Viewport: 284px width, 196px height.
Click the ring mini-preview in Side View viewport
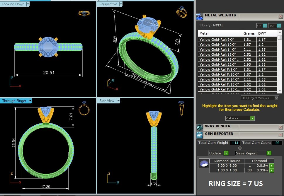coord(181,108)
